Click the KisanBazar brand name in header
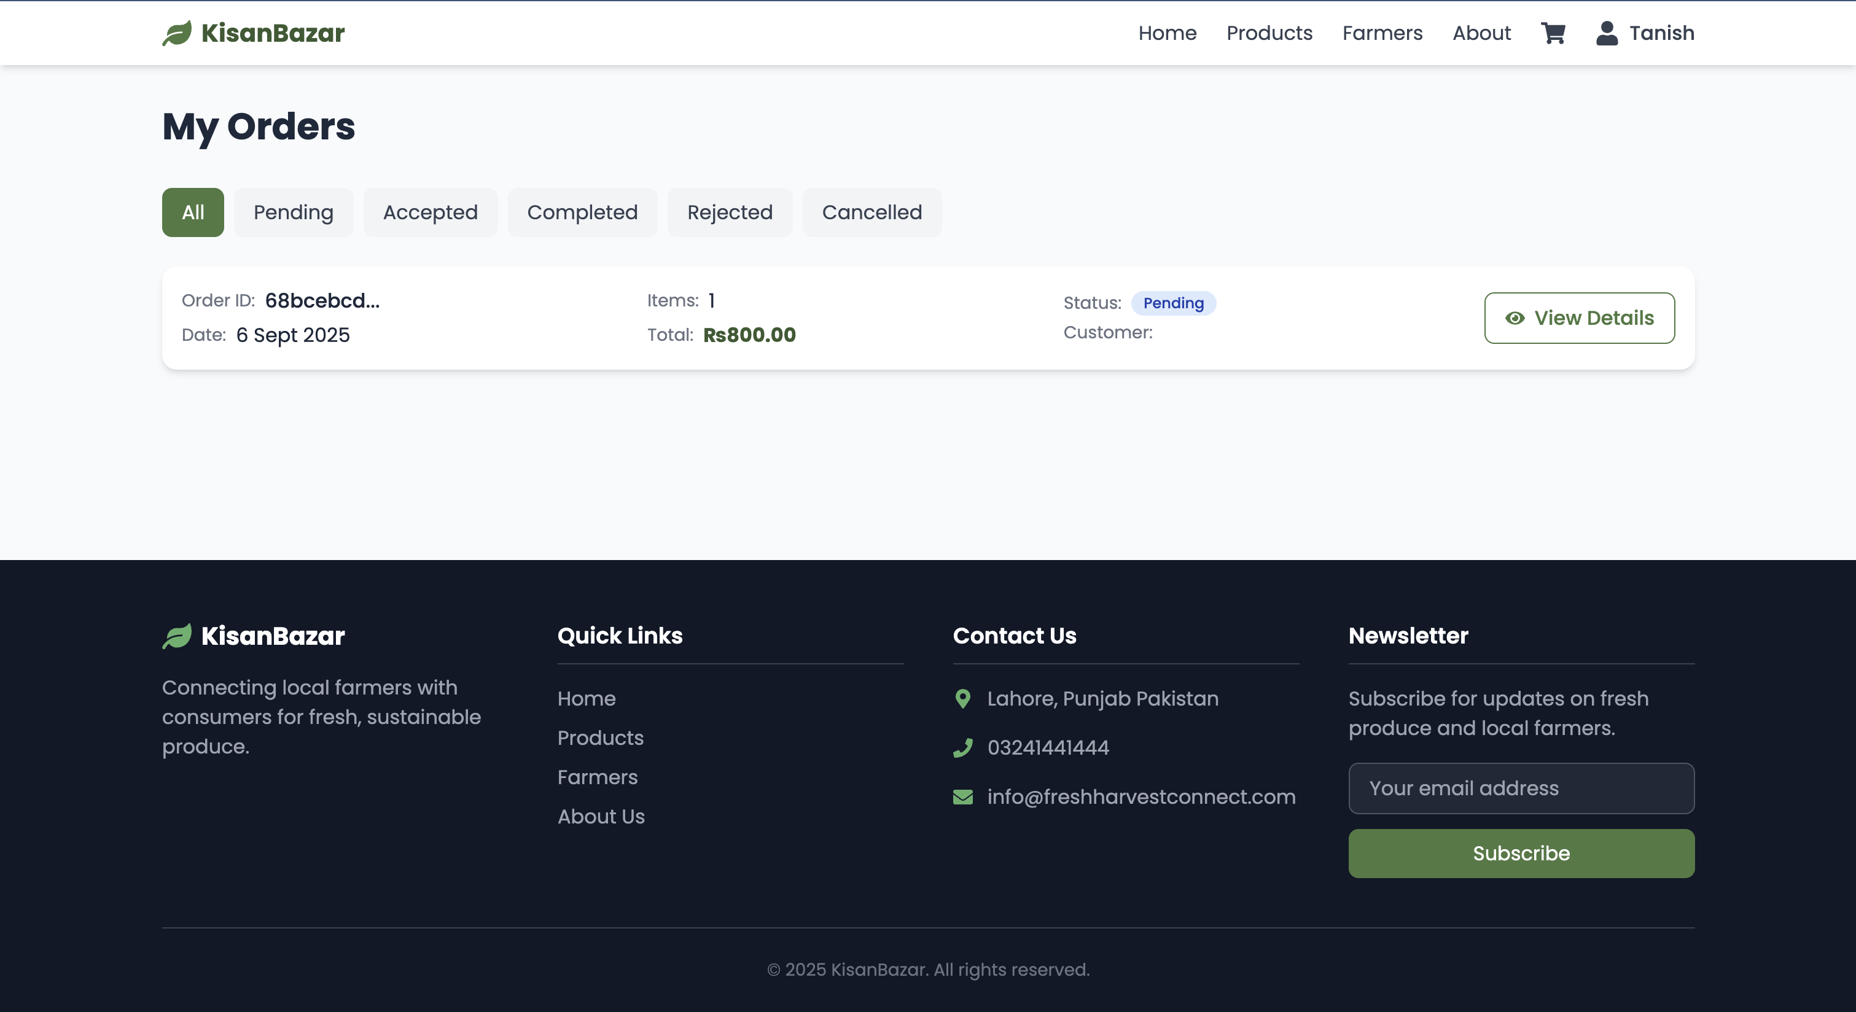 click(273, 33)
